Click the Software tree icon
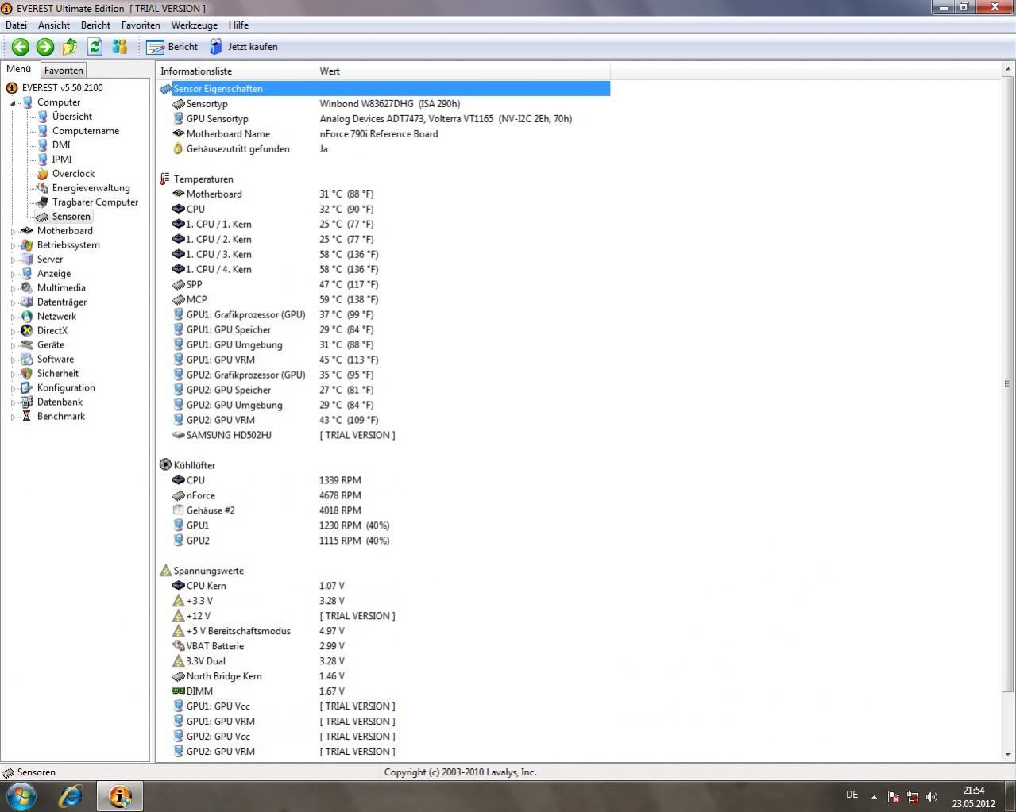Viewport: 1016px width, 812px height. (x=27, y=360)
